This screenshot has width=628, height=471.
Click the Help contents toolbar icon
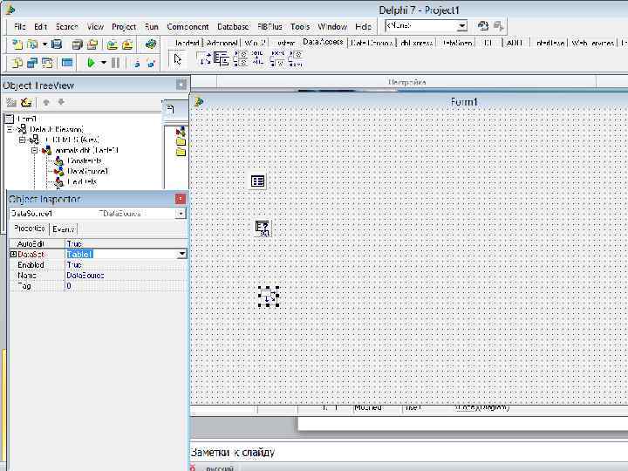151,44
